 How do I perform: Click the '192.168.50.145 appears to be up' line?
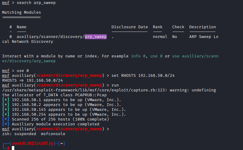[x=64, y=110]
